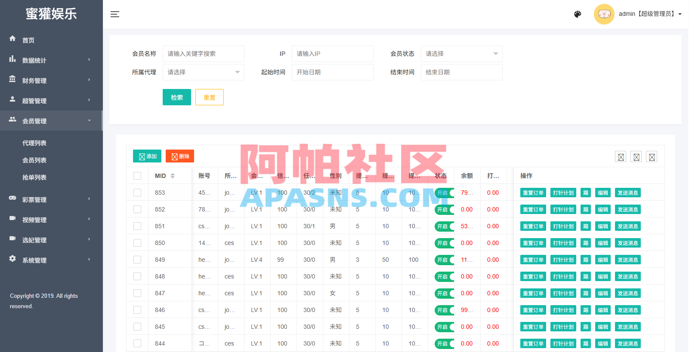Screen dimensions: 689x352
Task: Click the middle table tool icon at right
Action: [636, 157]
